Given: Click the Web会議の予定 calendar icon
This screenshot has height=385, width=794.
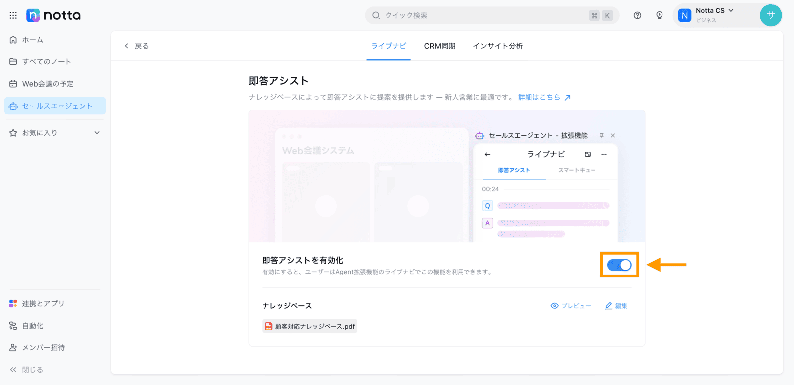Looking at the screenshot, I should [x=13, y=84].
